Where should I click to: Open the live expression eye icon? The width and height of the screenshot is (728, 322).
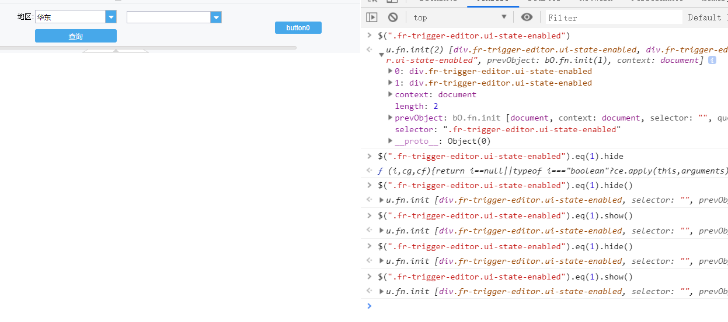(527, 17)
